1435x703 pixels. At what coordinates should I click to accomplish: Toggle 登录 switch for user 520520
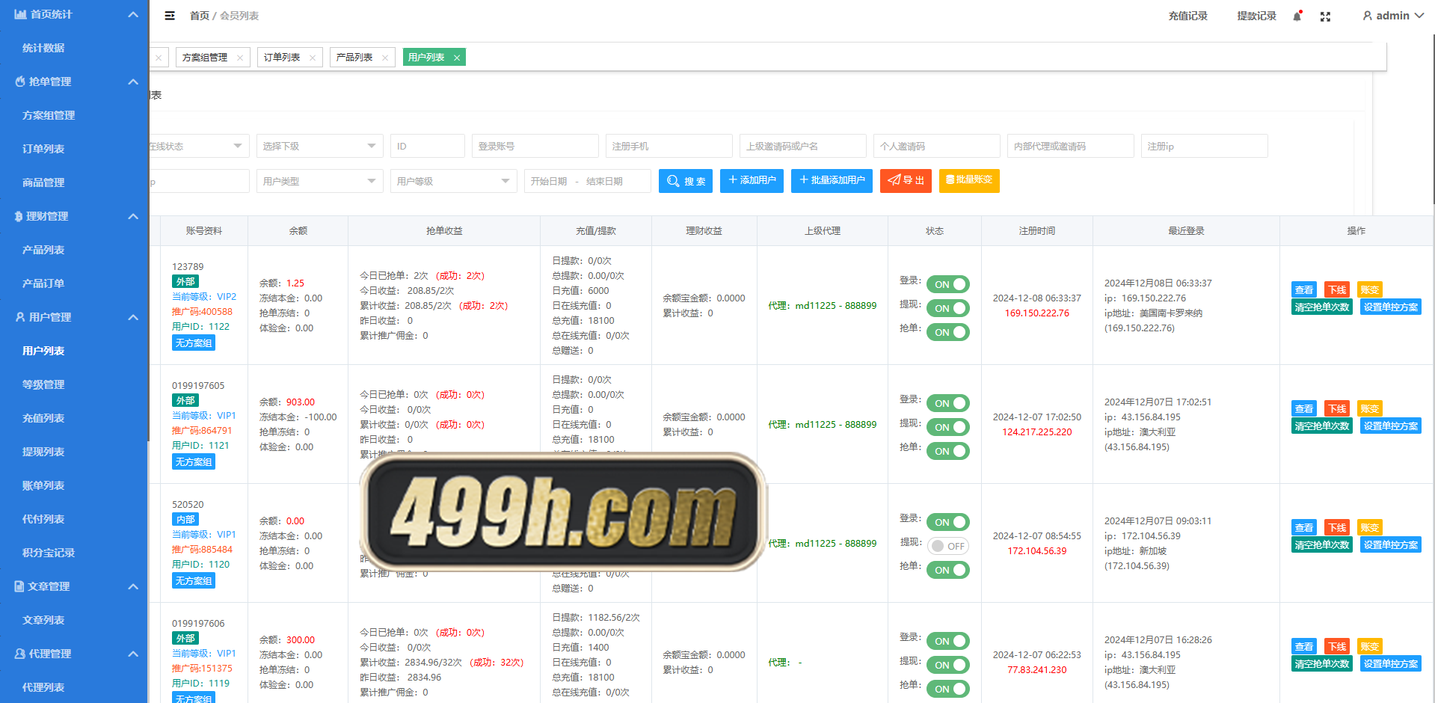pos(948,522)
